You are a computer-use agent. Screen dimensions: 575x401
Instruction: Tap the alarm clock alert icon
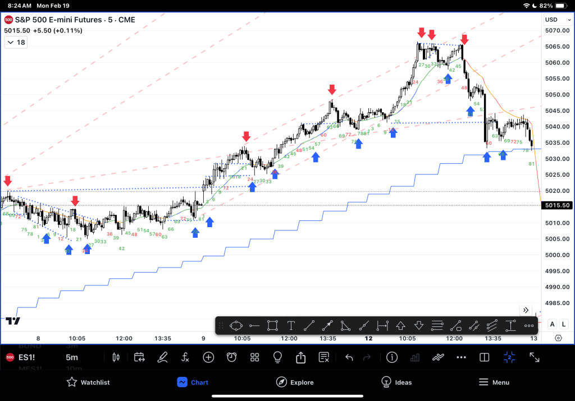[x=231, y=357]
